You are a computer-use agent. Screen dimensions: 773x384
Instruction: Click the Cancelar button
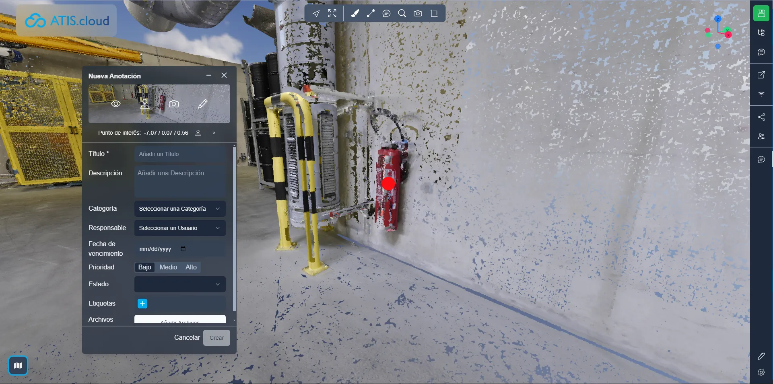click(187, 338)
